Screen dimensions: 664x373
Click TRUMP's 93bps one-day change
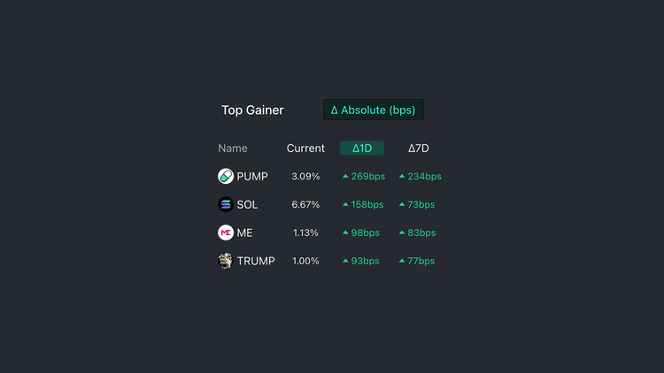click(365, 262)
